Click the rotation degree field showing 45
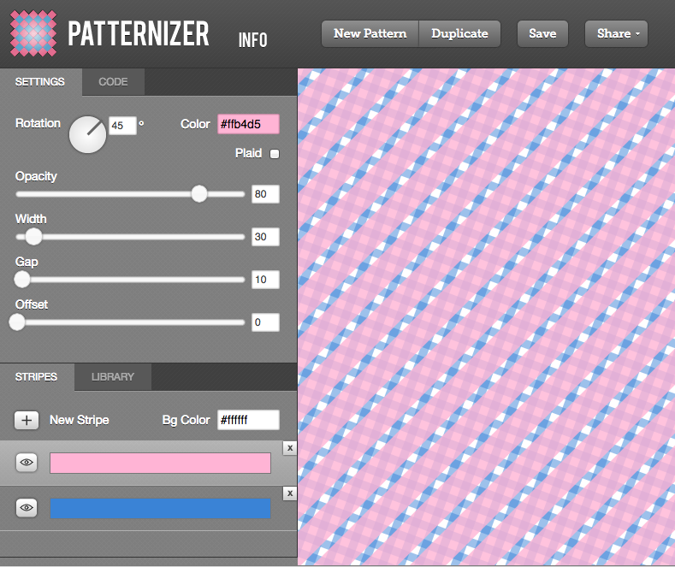The width and height of the screenshot is (675, 567). [x=122, y=126]
